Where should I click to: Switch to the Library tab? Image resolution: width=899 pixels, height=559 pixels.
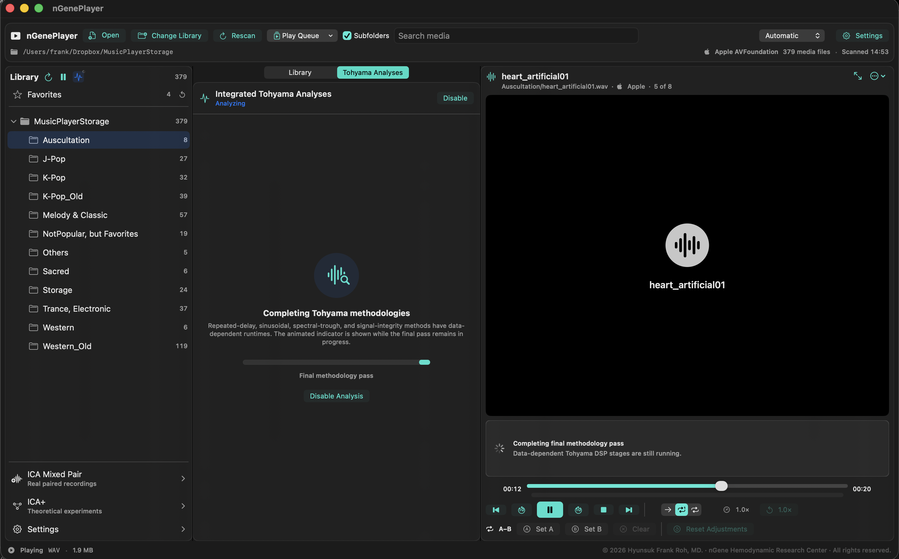pos(300,72)
